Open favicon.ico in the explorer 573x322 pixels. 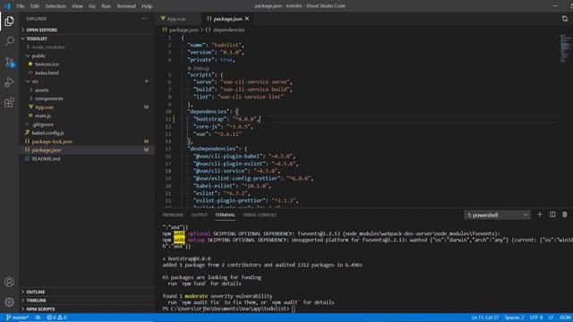pyautogui.click(x=87, y=64)
